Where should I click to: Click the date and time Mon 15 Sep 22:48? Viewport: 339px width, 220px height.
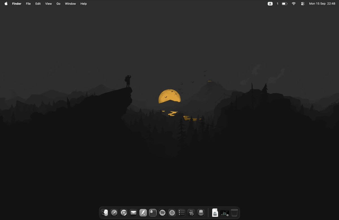click(x=322, y=4)
